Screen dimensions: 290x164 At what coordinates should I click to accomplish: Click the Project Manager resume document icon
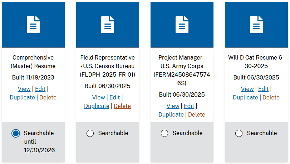[182, 25]
